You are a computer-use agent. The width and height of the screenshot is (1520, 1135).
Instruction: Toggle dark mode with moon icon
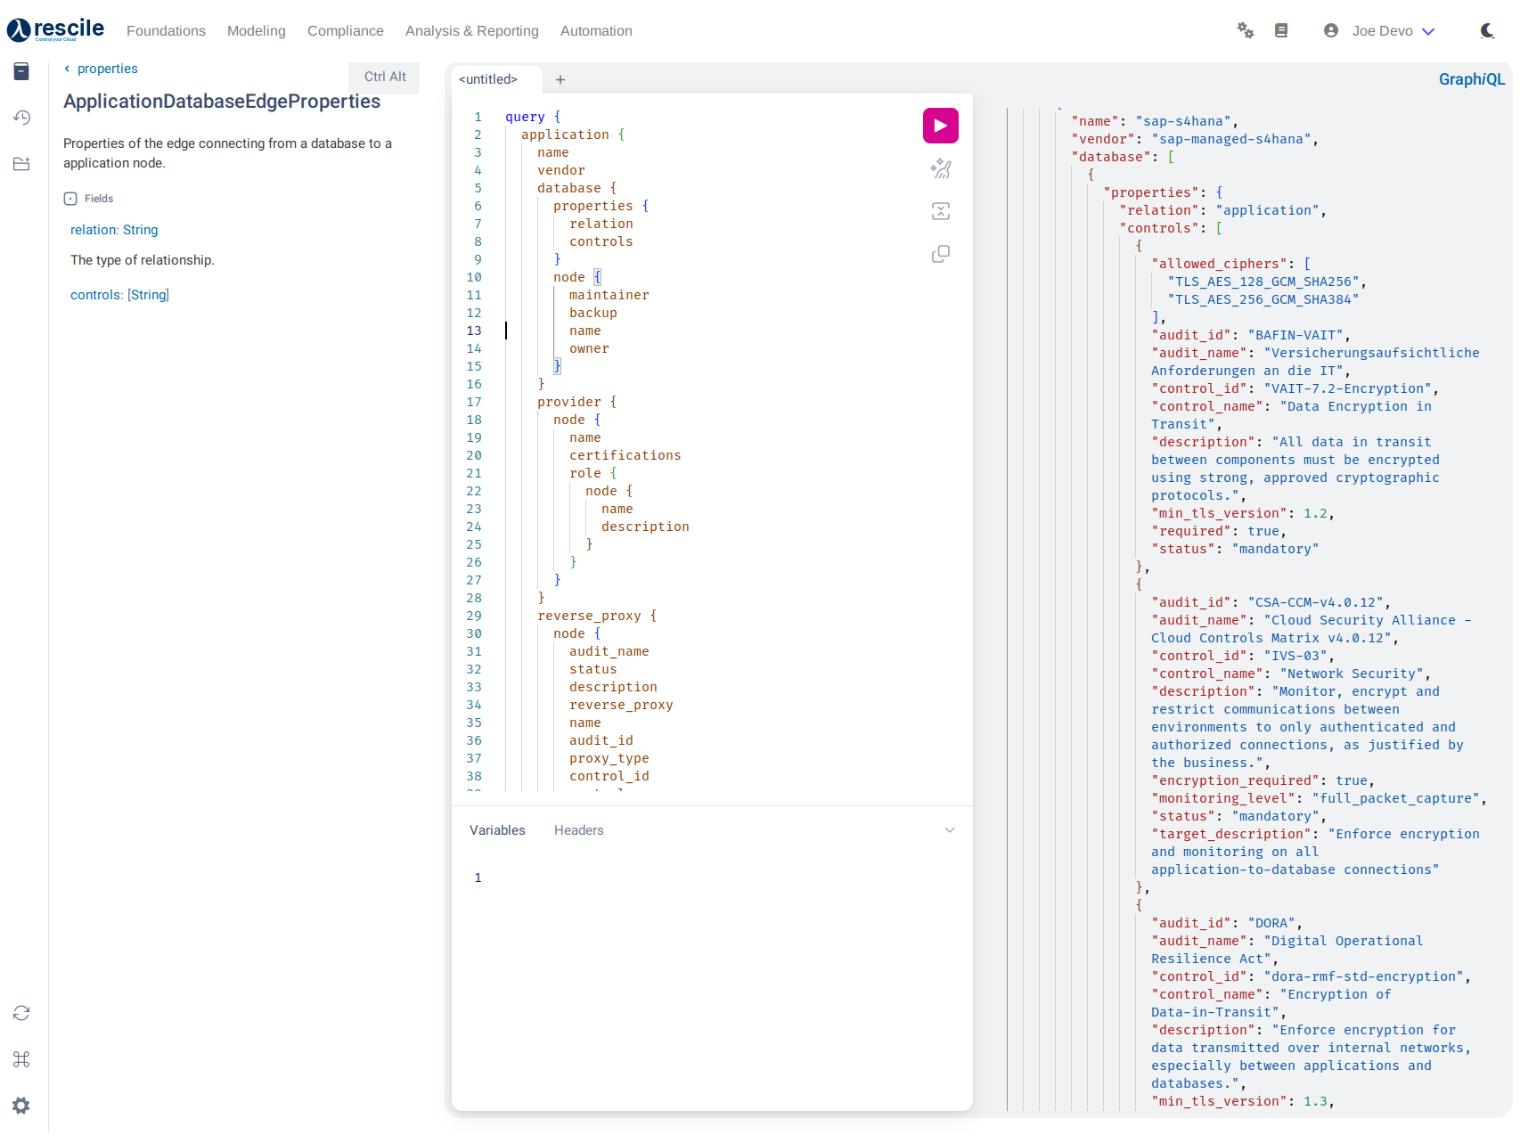[x=1487, y=31]
